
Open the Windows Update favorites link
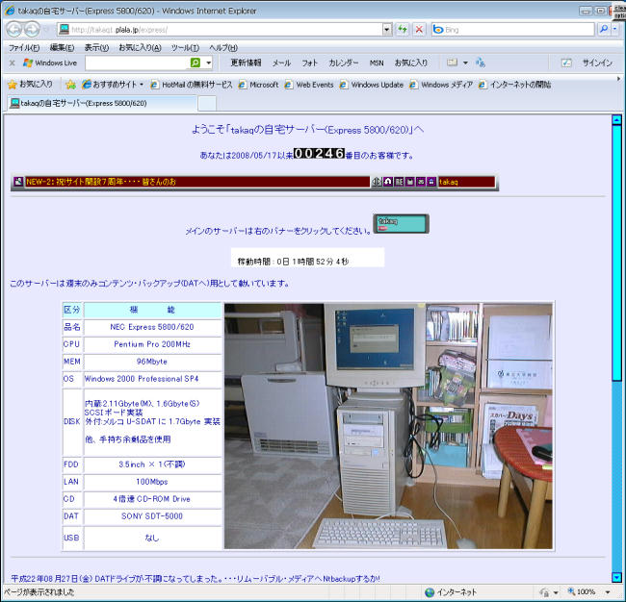coord(372,85)
